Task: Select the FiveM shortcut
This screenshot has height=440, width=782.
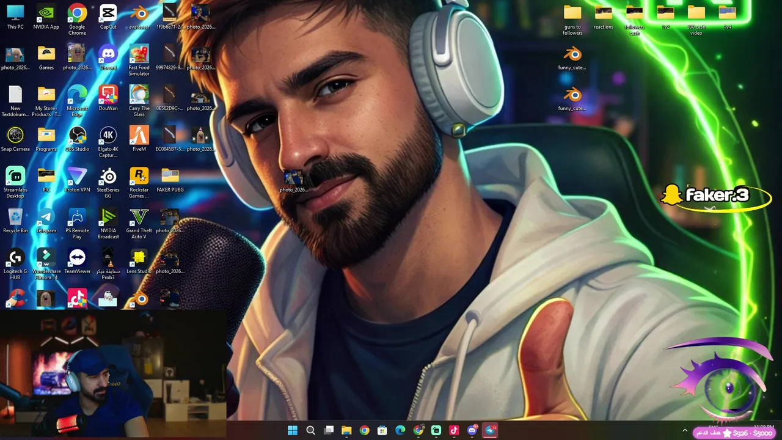Action: [x=139, y=139]
